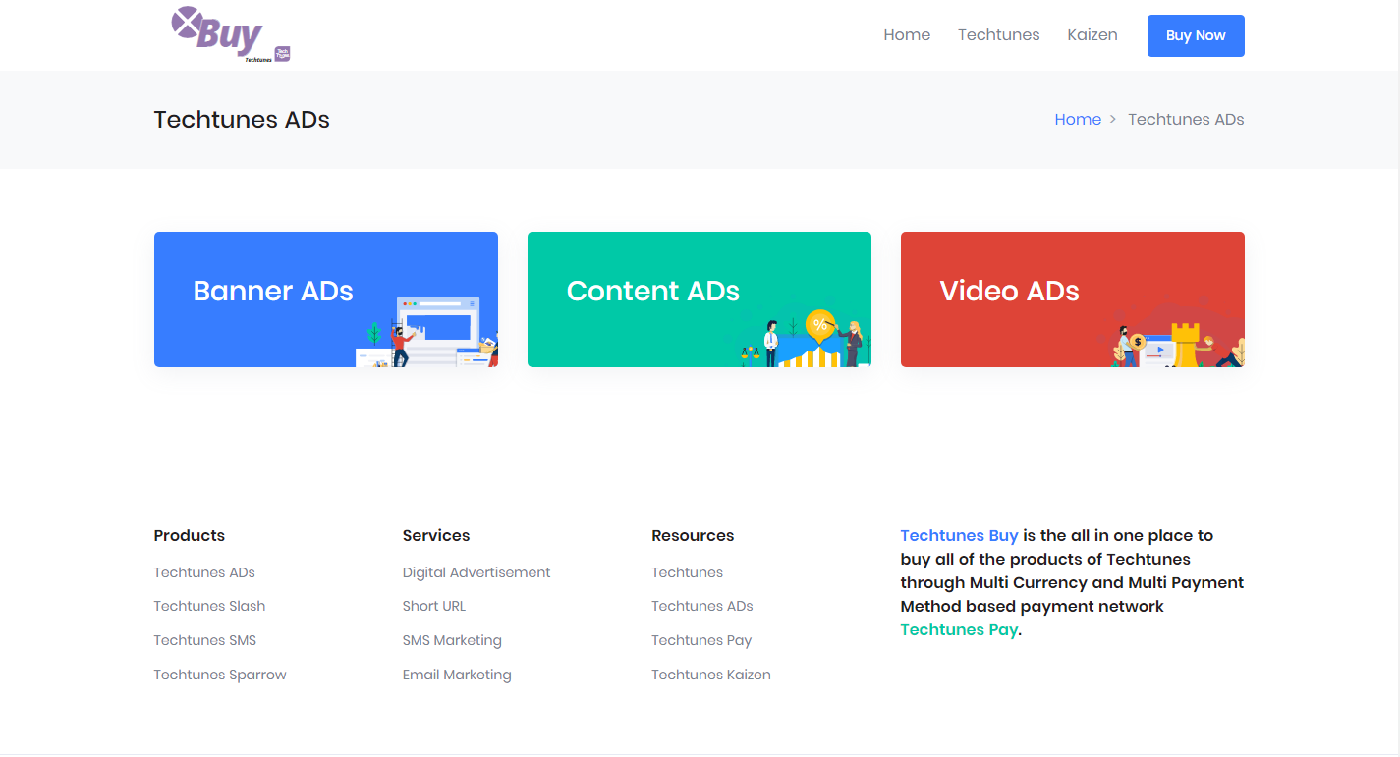The image size is (1400, 757).
Task: Click the Services footer heading
Action: 436,535
